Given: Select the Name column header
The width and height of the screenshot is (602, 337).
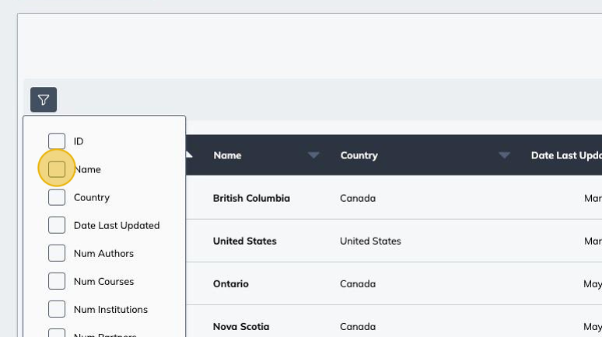Looking at the screenshot, I should (227, 155).
